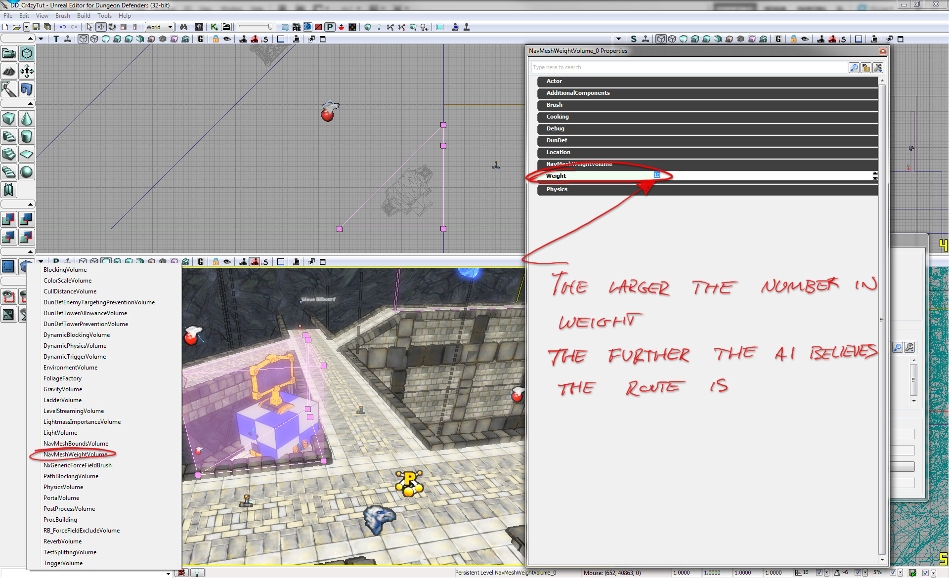Create a Volumetric builder brush
The image size is (949, 578).
tap(9, 190)
